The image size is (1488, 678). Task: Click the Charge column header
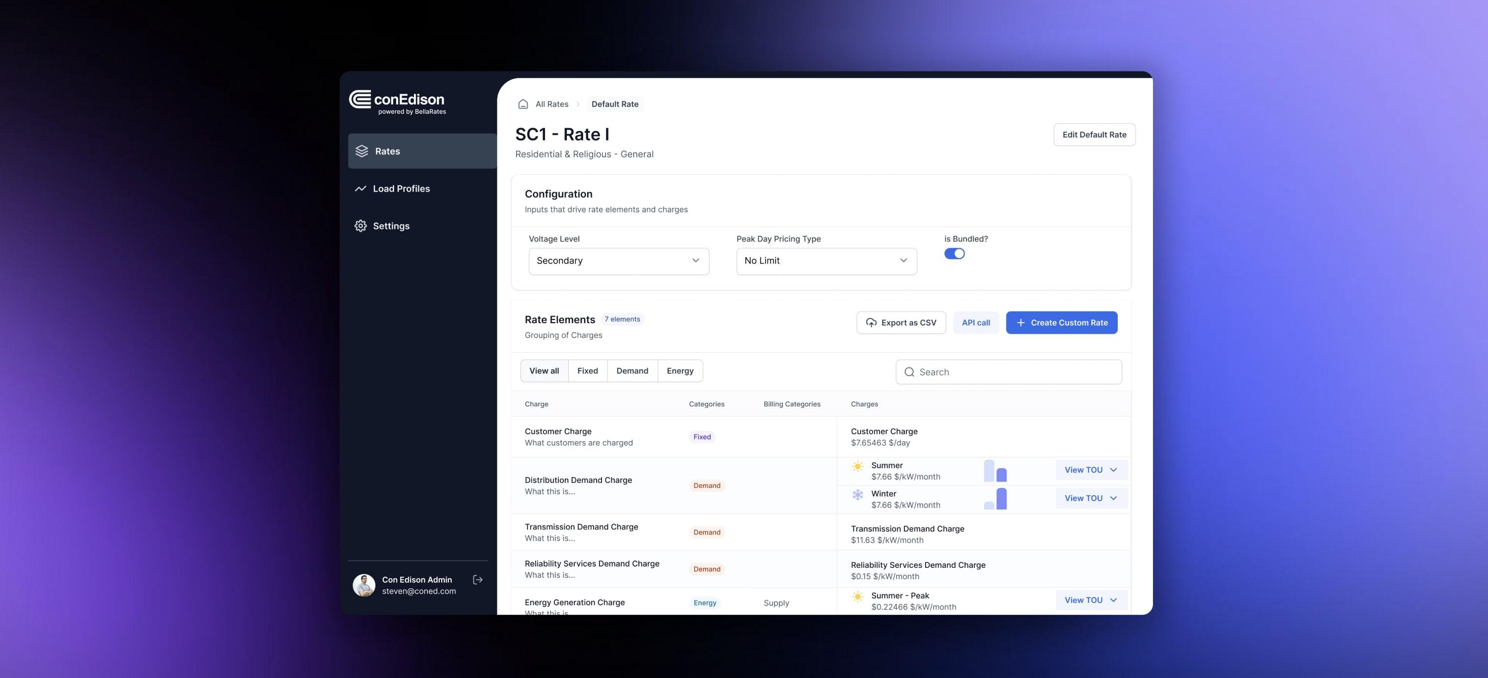coord(536,404)
